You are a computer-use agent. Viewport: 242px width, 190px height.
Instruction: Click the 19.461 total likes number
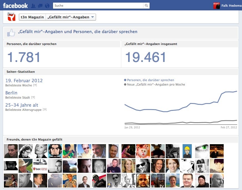pos(145,57)
